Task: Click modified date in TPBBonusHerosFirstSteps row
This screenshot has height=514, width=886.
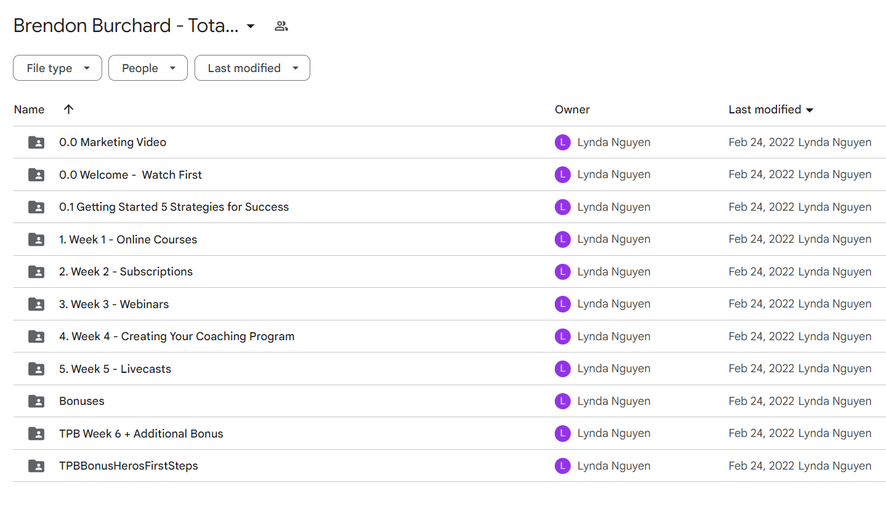Action: pos(762,466)
